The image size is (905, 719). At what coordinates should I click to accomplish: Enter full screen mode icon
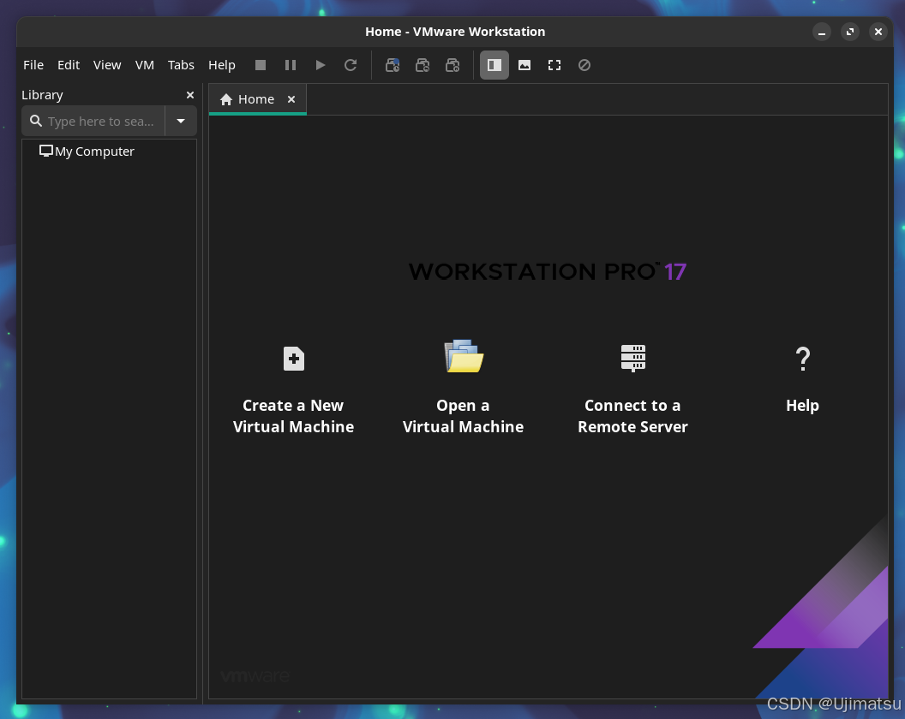click(554, 65)
